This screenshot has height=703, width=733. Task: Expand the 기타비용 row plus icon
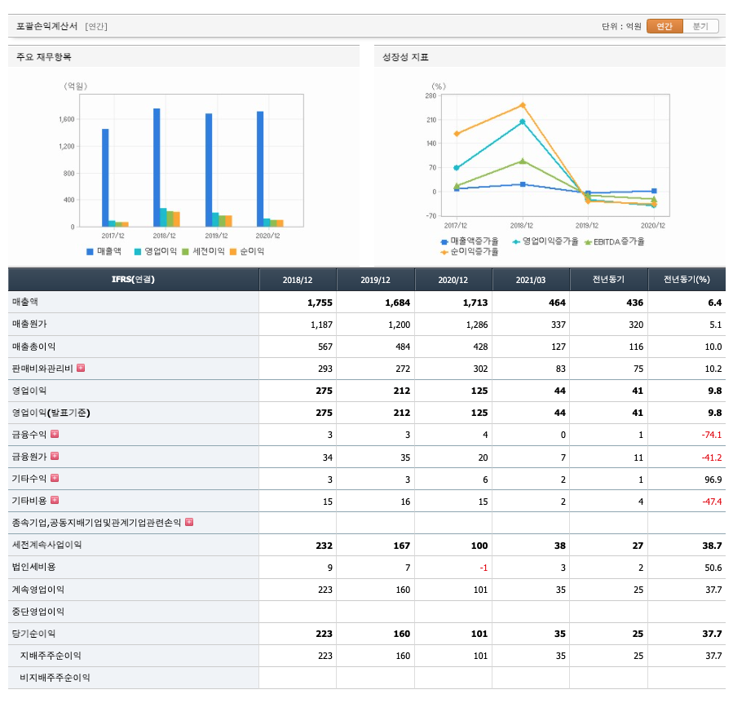click(55, 500)
